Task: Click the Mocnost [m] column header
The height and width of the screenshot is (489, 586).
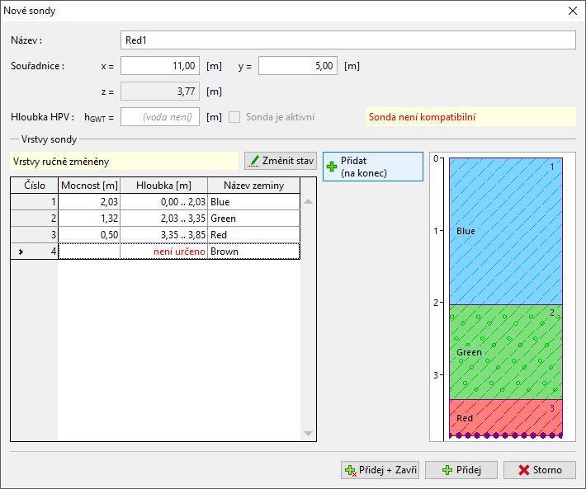Action: (x=89, y=186)
